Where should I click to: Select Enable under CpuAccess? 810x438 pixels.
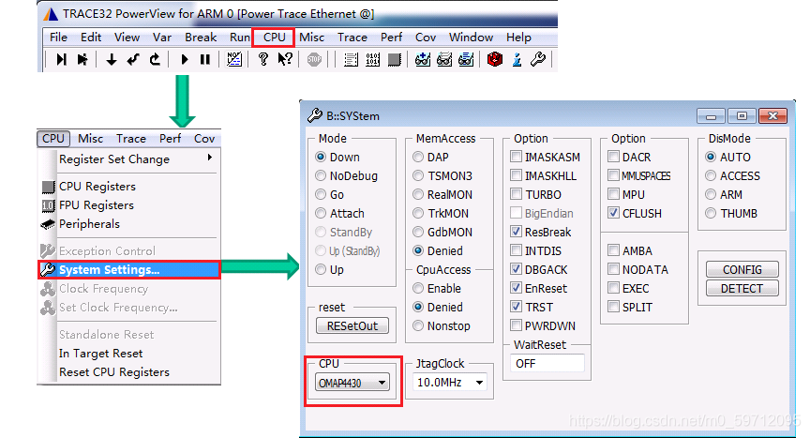418,288
